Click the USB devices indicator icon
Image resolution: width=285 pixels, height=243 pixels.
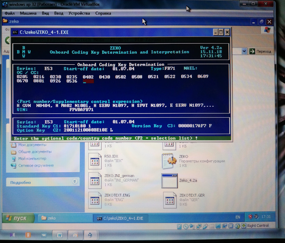click(205, 226)
